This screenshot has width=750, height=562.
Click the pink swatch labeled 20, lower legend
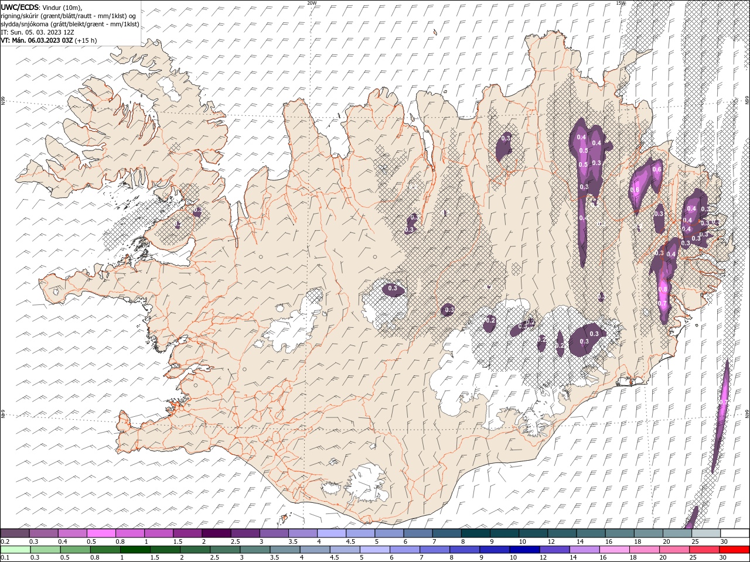(x=674, y=550)
